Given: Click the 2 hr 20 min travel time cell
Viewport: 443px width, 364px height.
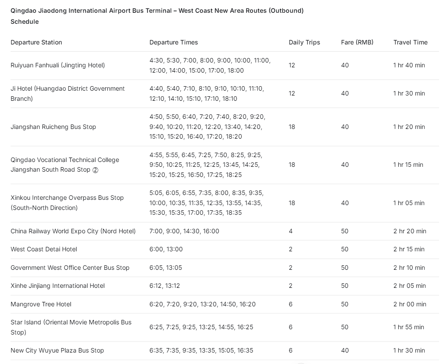Looking at the screenshot, I should pos(410,231).
